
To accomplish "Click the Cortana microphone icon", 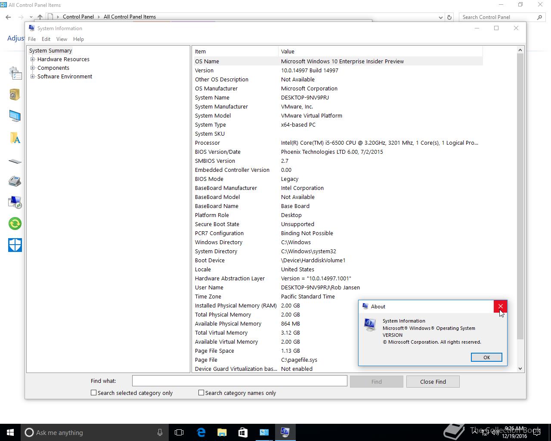I will point(160,432).
